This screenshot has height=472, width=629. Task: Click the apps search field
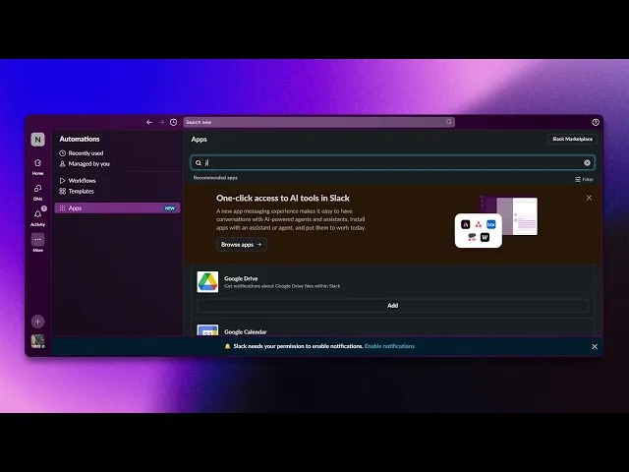[392, 162]
